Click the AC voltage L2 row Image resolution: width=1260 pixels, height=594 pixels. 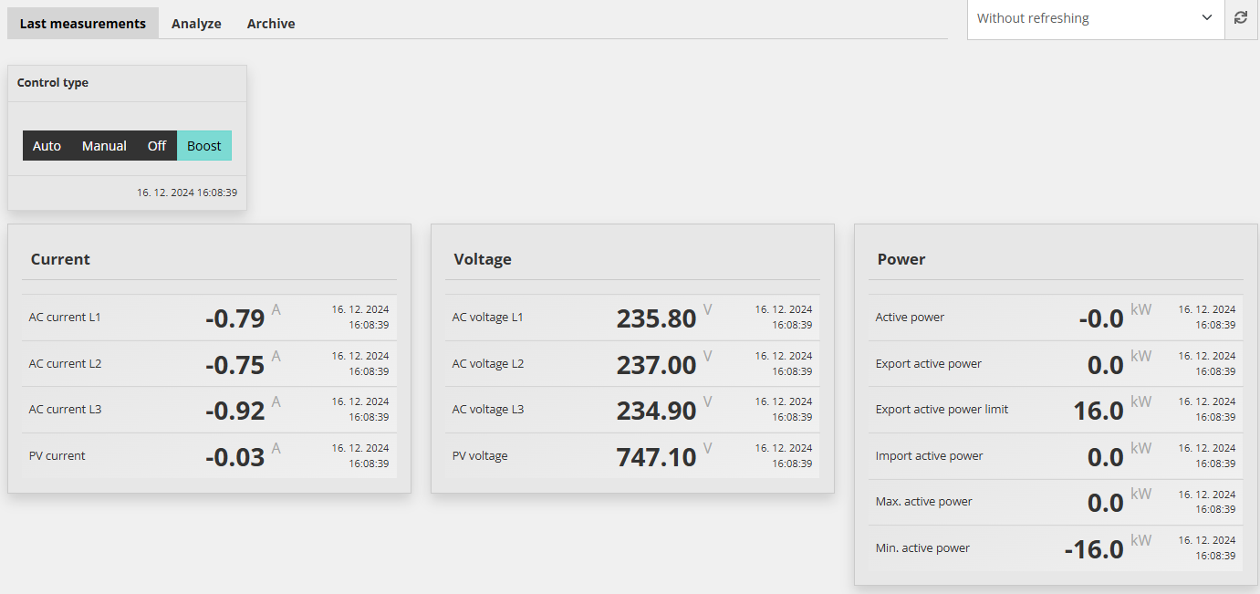(x=632, y=364)
